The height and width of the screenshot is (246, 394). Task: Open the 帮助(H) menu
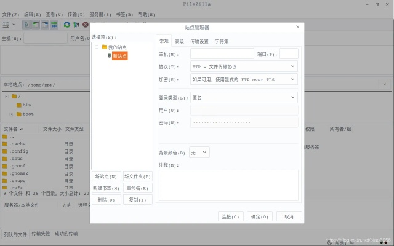(147, 15)
